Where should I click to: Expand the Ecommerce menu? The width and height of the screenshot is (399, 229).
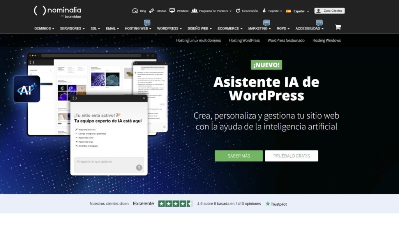(x=230, y=28)
